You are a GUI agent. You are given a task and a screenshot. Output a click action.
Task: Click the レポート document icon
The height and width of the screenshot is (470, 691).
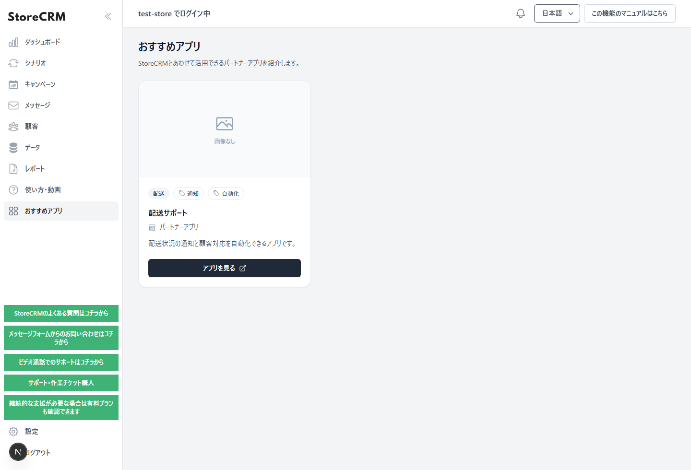(x=13, y=169)
